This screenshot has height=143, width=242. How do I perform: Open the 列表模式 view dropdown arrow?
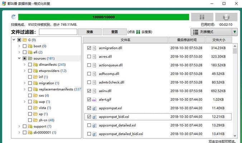pyautogui.click(x=234, y=32)
